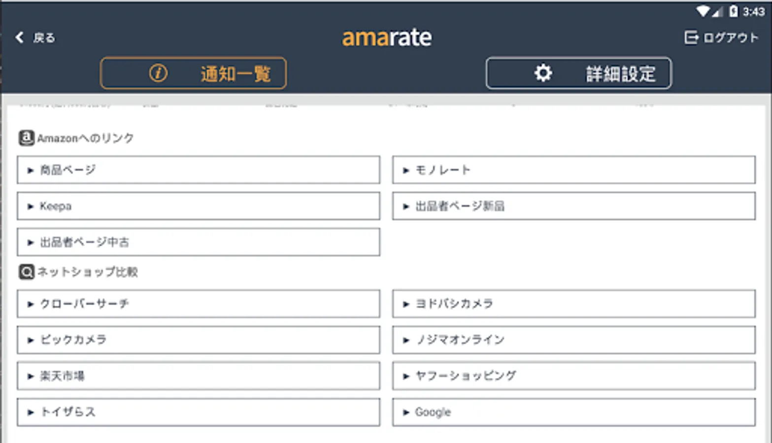The width and height of the screenshot is (772, 443).
Task: Expand the モノレート row
Action: (573, 170)
